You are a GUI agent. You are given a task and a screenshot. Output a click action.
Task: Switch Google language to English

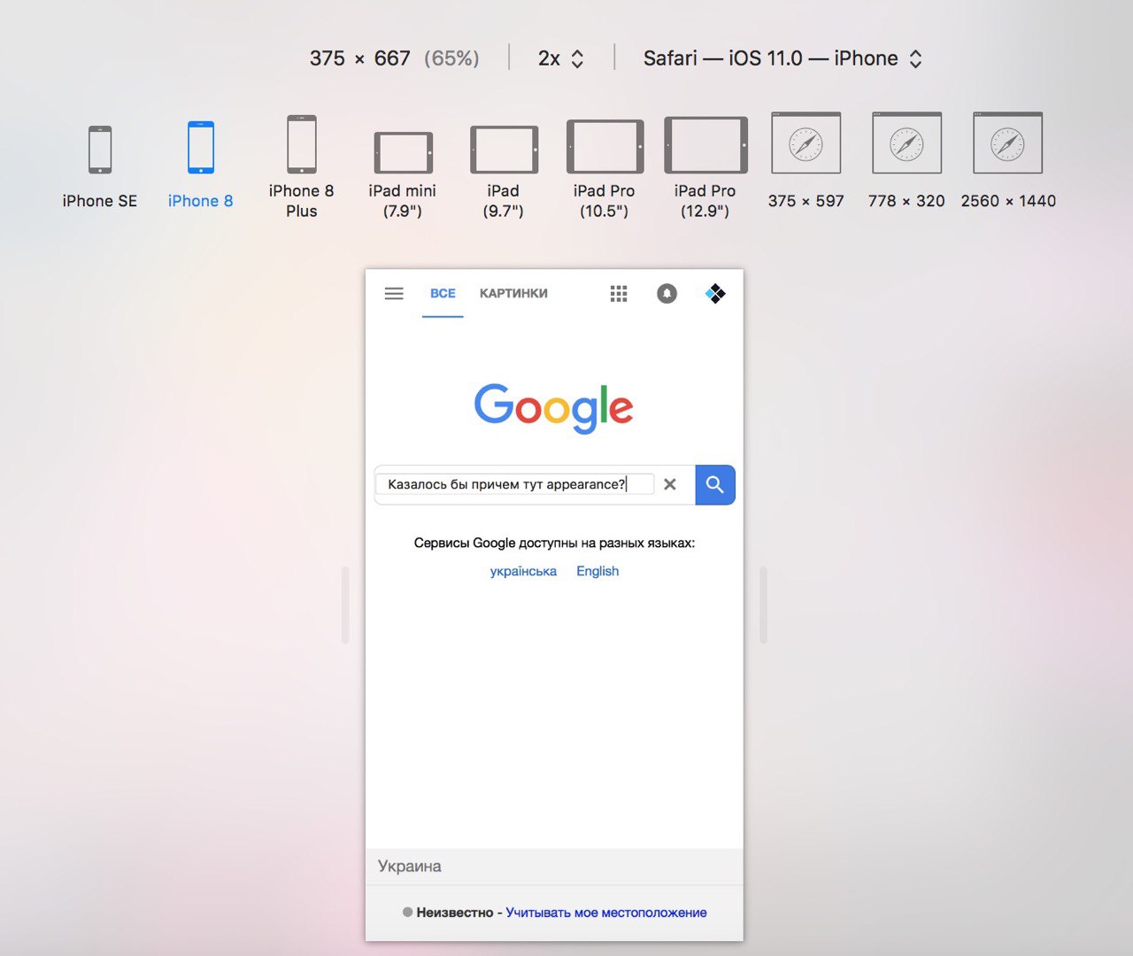pyautogui.click(x=597, y=571)
